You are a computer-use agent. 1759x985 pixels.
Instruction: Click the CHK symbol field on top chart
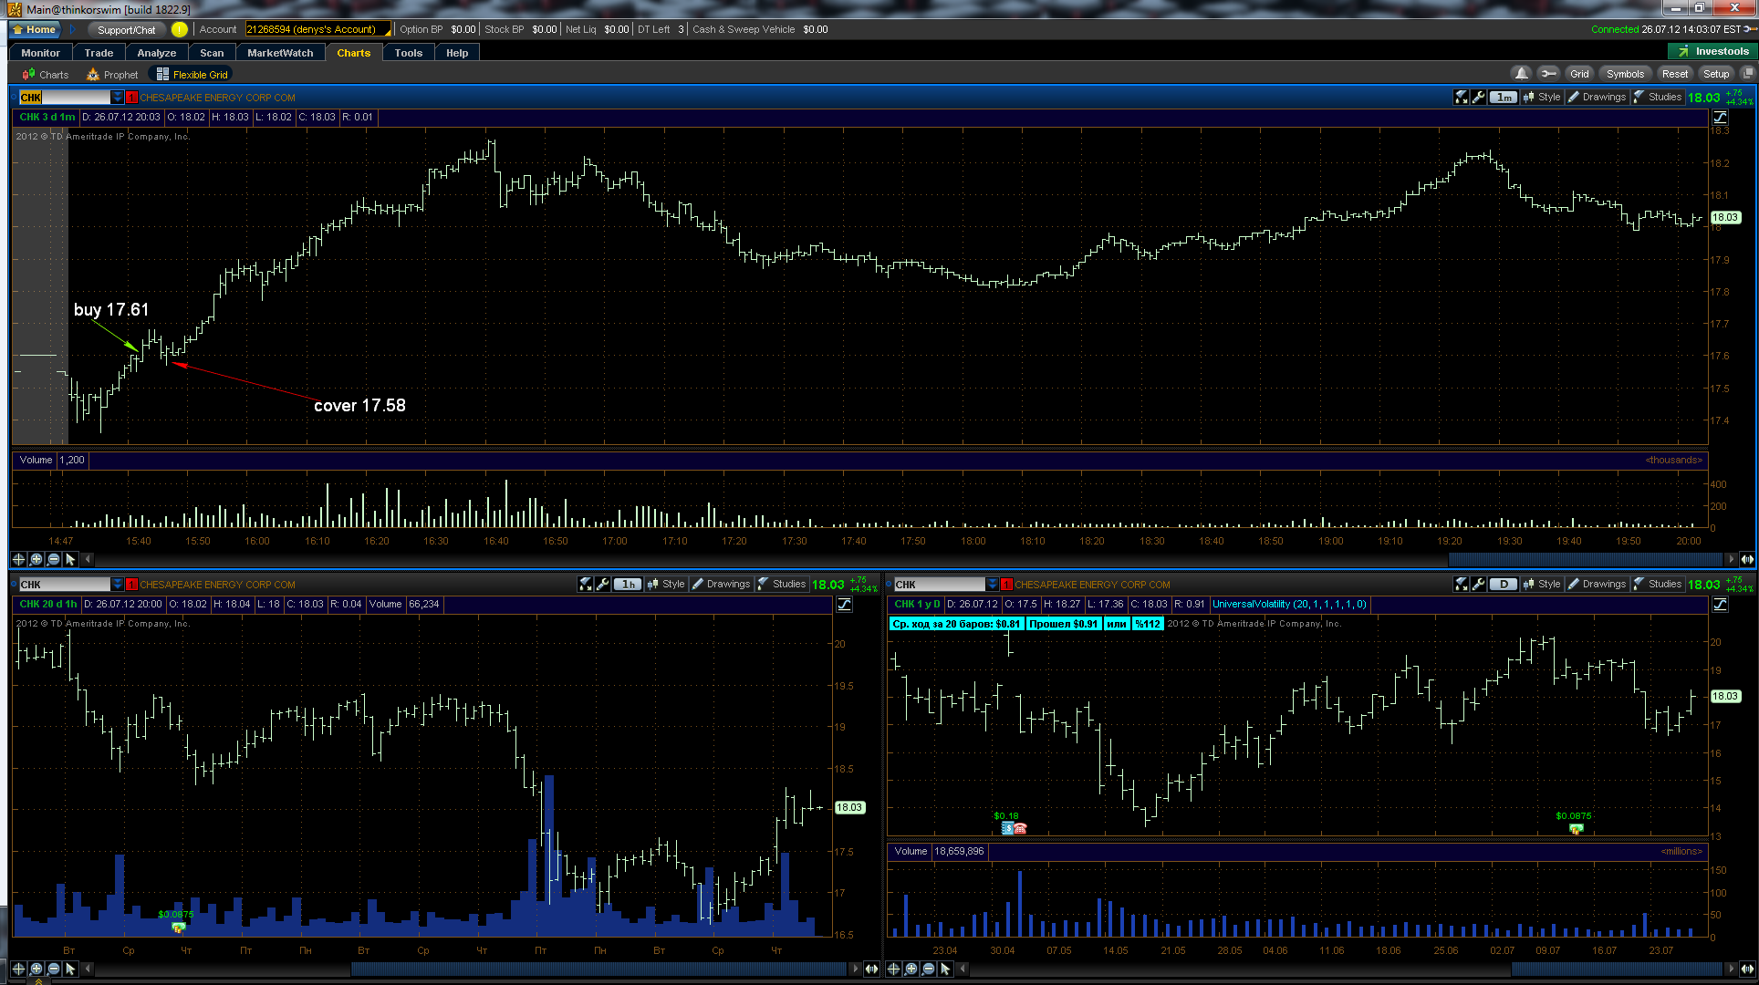[65, 98]
